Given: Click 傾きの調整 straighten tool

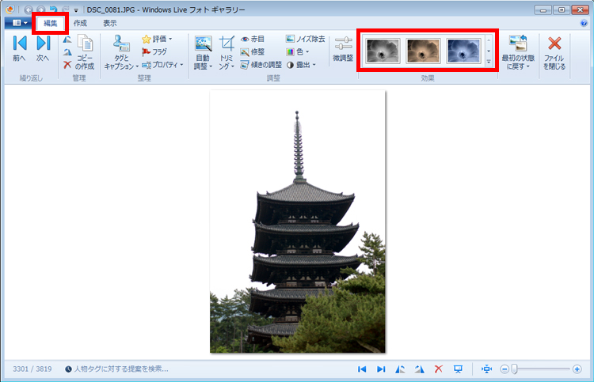Looking at the screenshot, I should (261, 65).
